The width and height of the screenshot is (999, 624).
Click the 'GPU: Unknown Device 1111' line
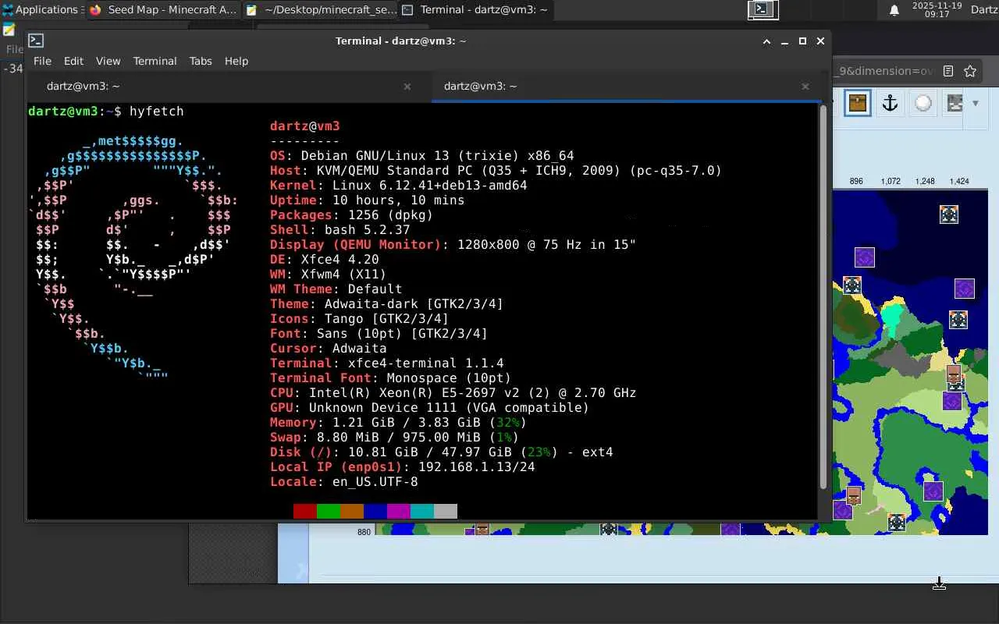(x=429, y=408)
